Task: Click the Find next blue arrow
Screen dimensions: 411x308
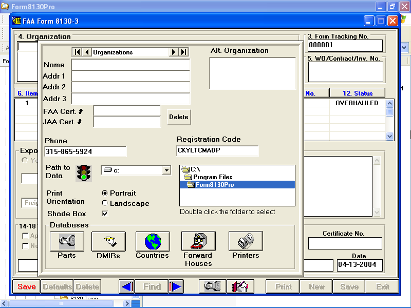Action: 176,287
